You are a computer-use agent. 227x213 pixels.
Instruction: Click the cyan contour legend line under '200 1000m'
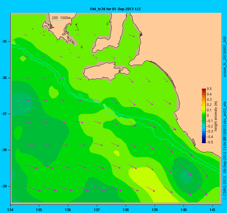tap(57, 21)
